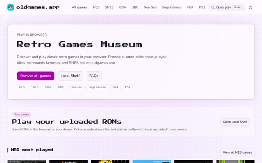262x163 pixels.
Task: Select the NES pill tag
Action: point(22,87)
